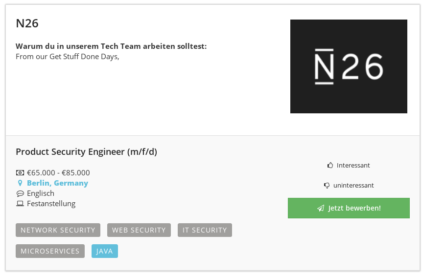Open the Product Security Engineer (m/f/d) title

click(86, 152)
